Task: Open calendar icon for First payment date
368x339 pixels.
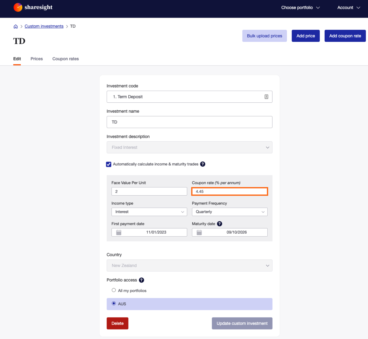Action: click(x=119, y=233)
